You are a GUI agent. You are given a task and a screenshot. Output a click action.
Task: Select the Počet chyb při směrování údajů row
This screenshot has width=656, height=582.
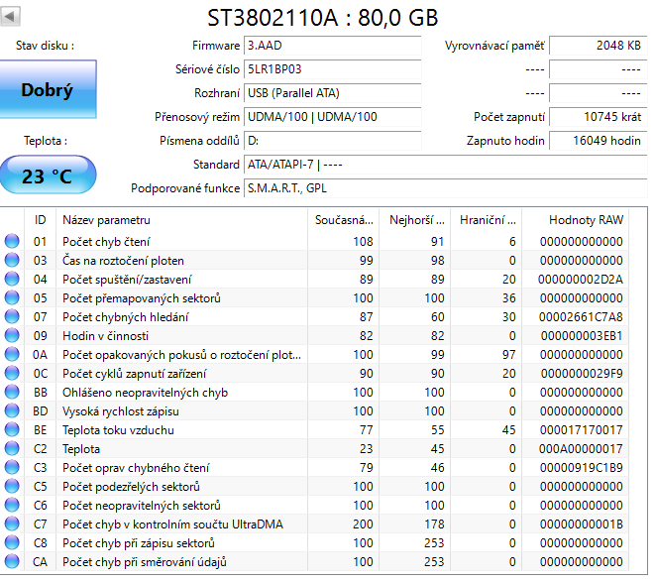point(314,562)
